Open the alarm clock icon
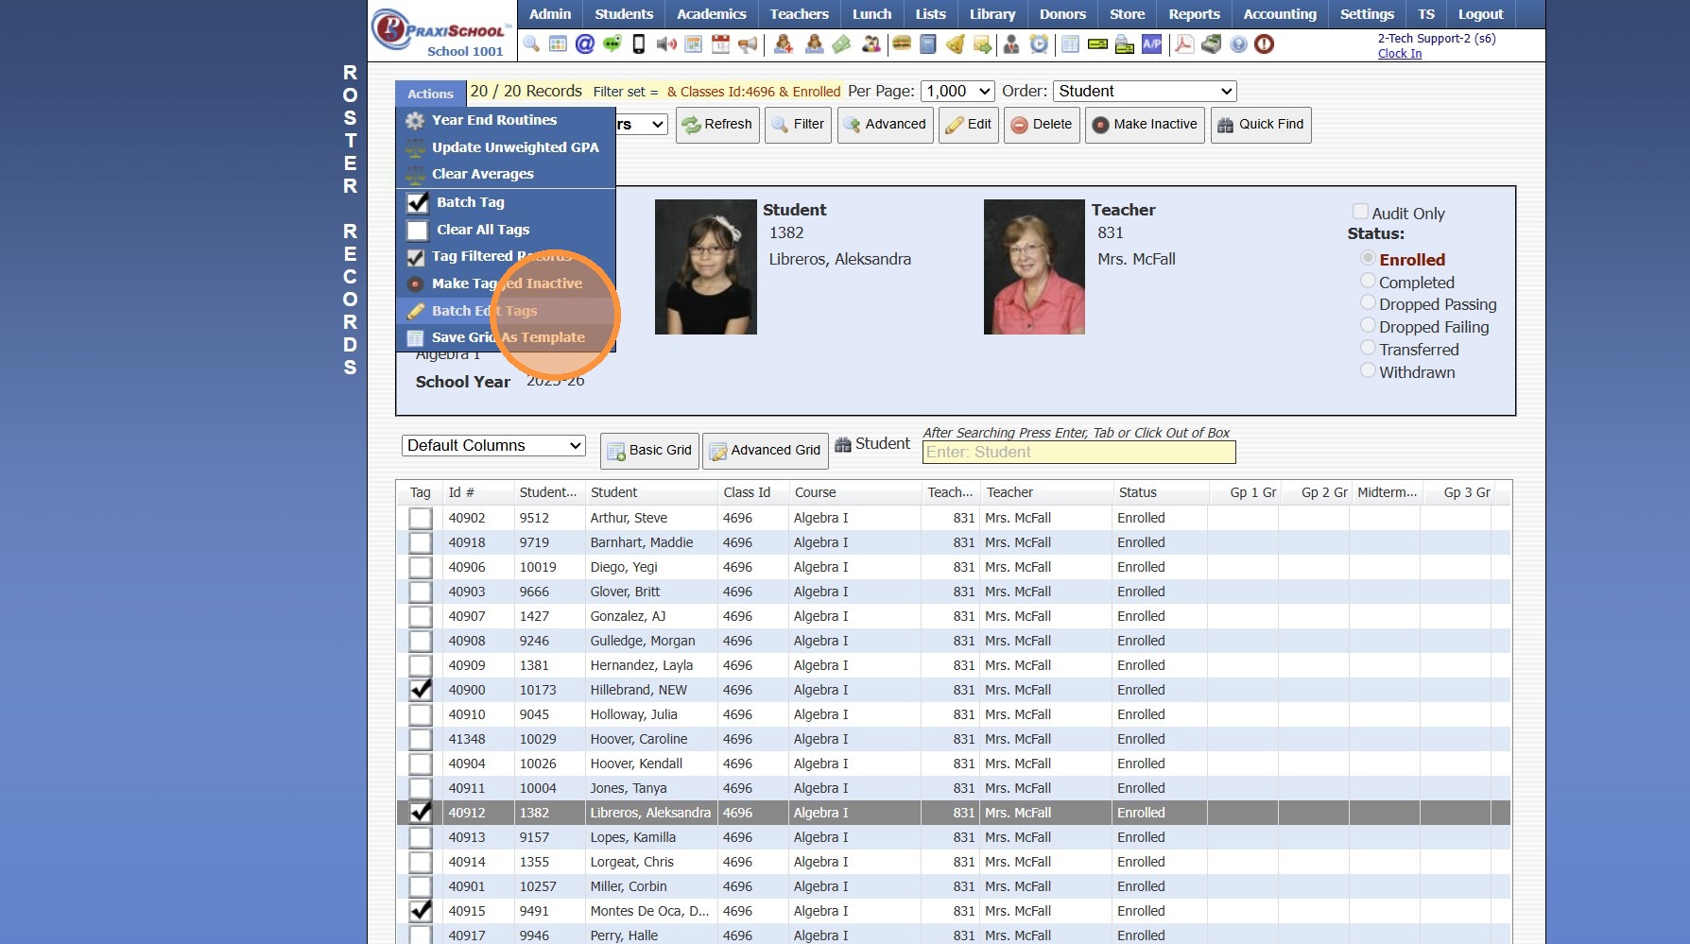 (1039, 44)
